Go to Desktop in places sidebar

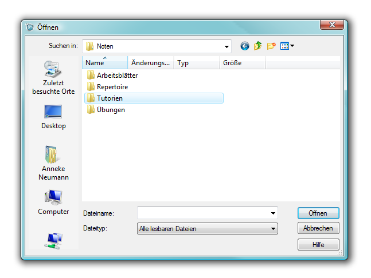click(x=53, y=116)
